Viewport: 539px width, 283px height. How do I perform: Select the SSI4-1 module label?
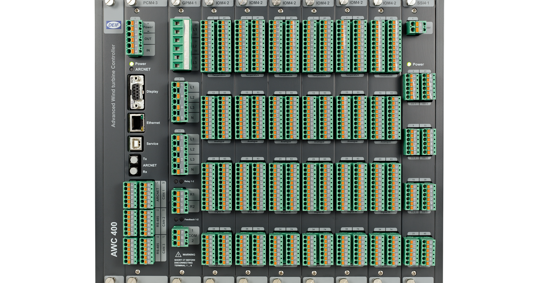424,3
